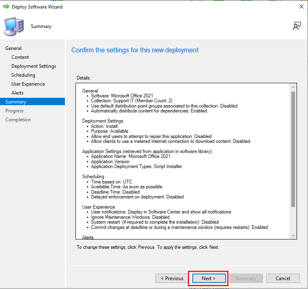
Task: Click 'System restart' Disabled line
Action: [155, 222]
